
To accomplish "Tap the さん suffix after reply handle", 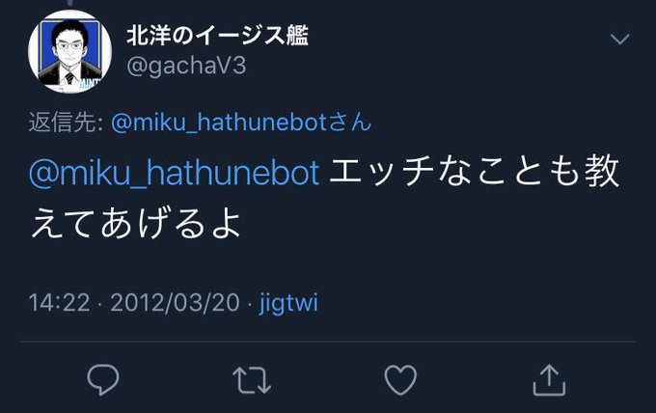I will click(350, 123).
